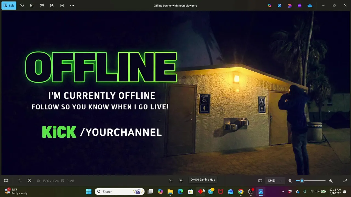Viewport: 351px width, 197px height.
Task: Click the fit to window icon
Action: (x=260, y=181)
